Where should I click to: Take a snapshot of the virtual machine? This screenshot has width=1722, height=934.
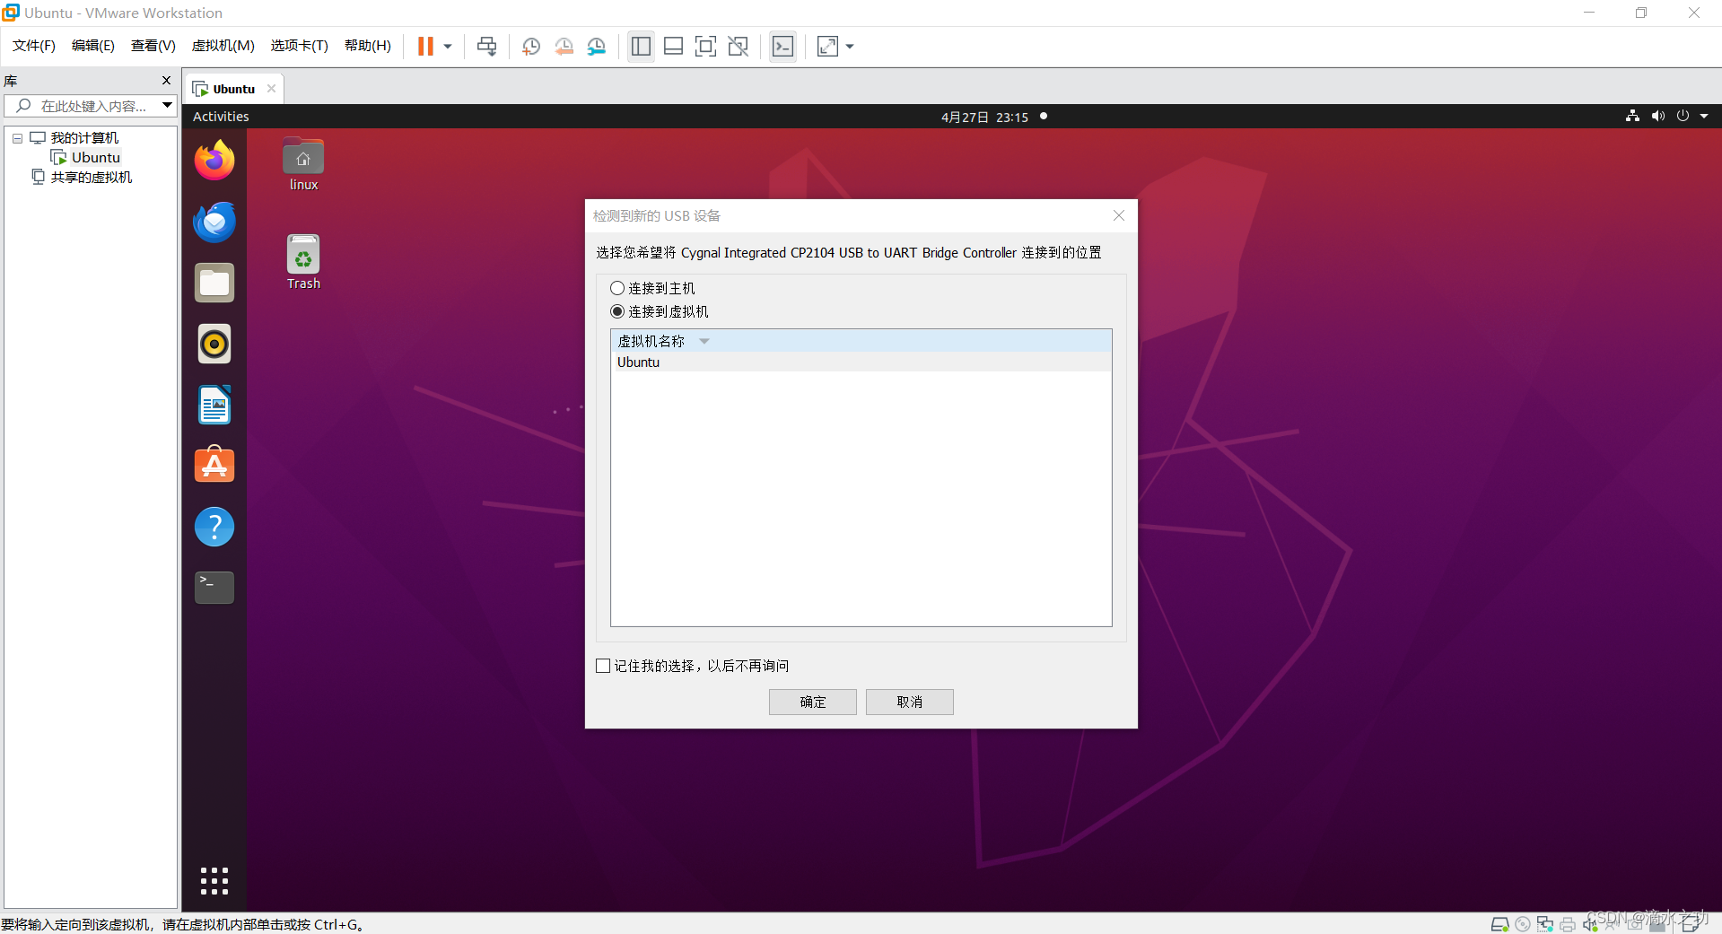(x=530, y=46)
